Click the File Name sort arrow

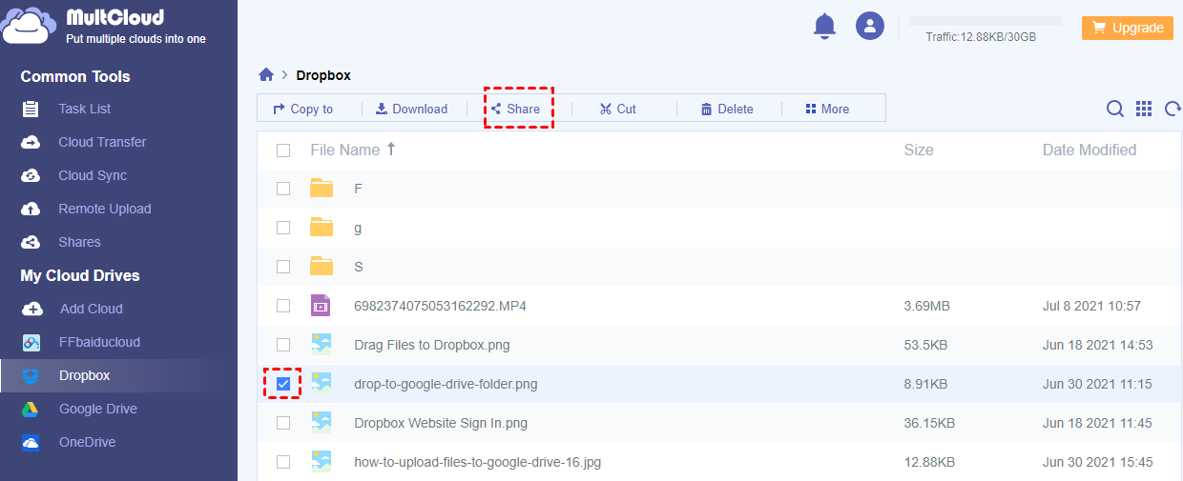(390, 149)
